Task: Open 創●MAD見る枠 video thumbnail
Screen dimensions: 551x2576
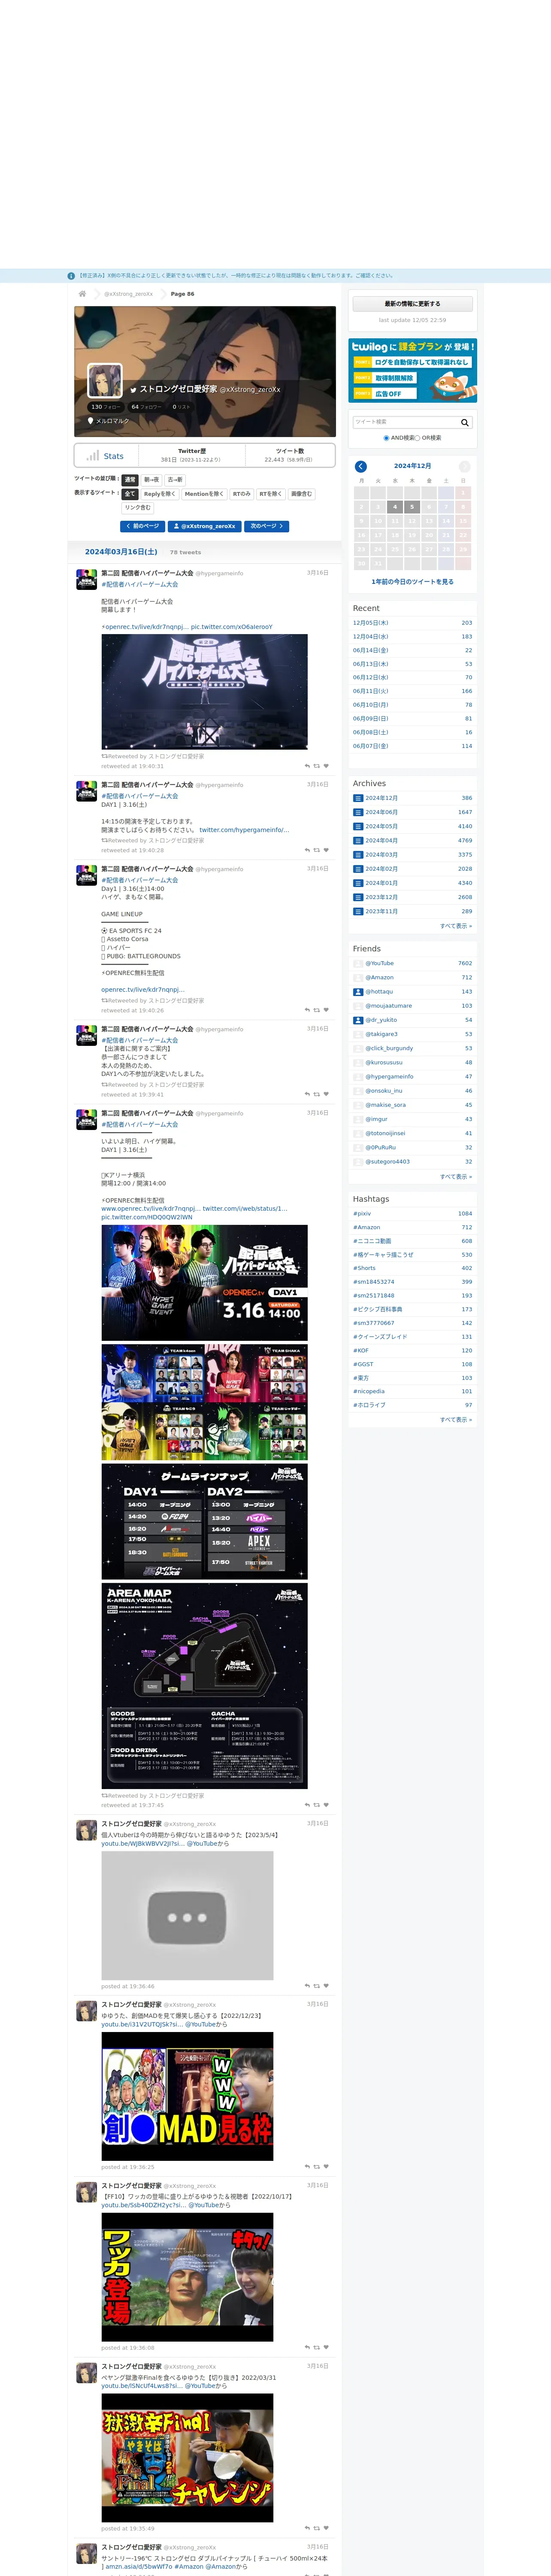Action: (187, 2096)
